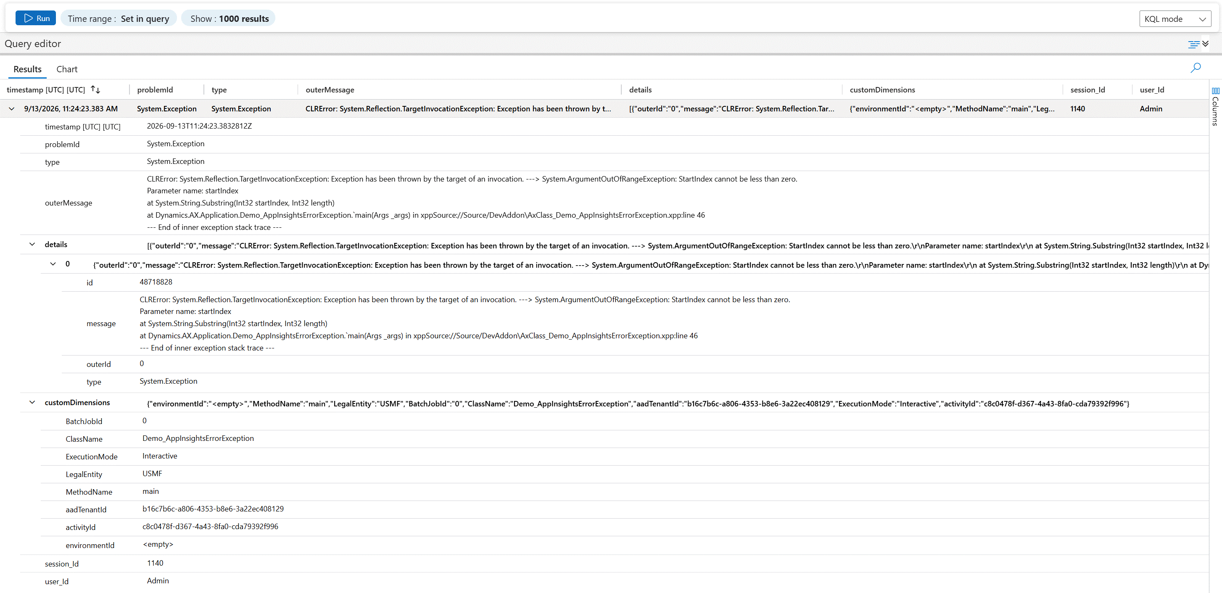Collapse the customDimensions field
Viewport: 1222px width, 593px height.
[x=32, y=402]
